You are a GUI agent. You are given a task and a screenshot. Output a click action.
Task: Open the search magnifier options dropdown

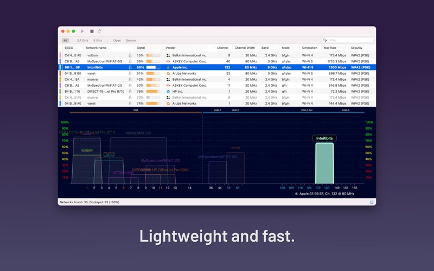coord(324,40)
